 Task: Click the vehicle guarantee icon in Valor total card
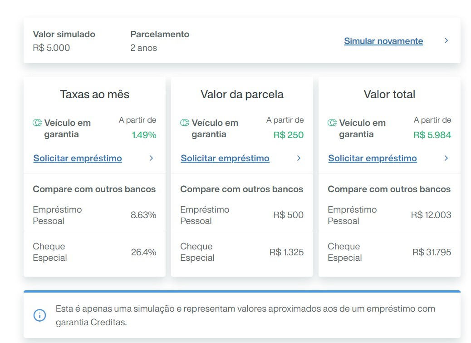(332, 123)
